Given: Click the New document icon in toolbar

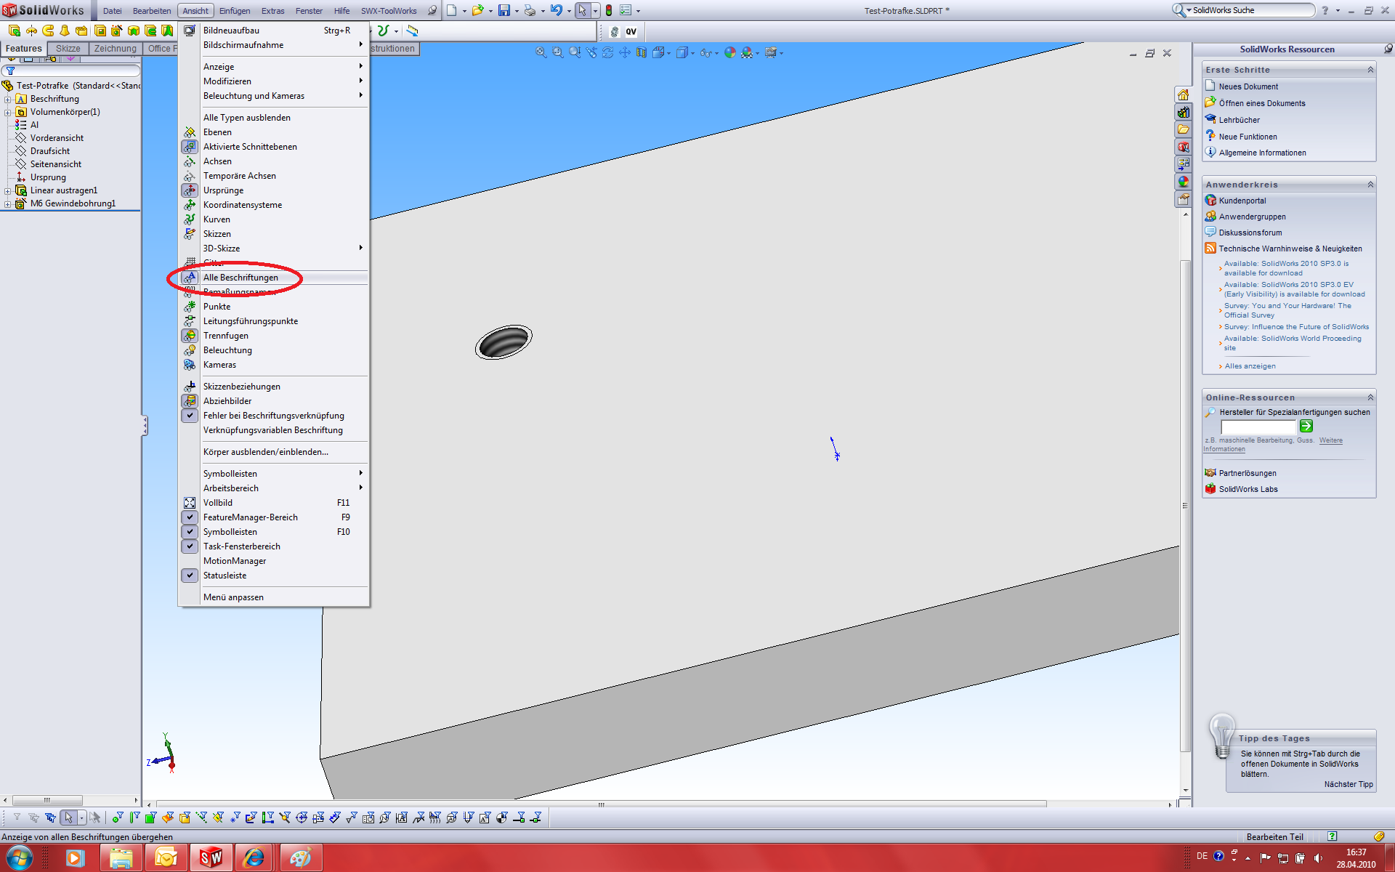Looking at the screenshot, I should (x=451, y=11).
